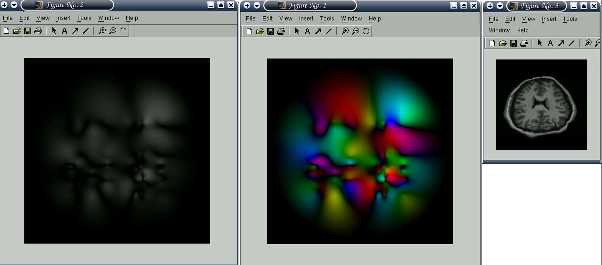
Task: Choose Insert Text tool in Figure No. 1
Action: 307,31
